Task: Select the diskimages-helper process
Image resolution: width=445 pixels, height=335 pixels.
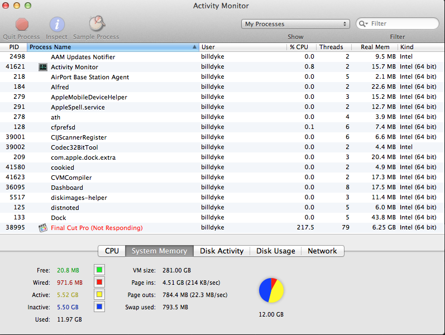Action: point(79,198)
